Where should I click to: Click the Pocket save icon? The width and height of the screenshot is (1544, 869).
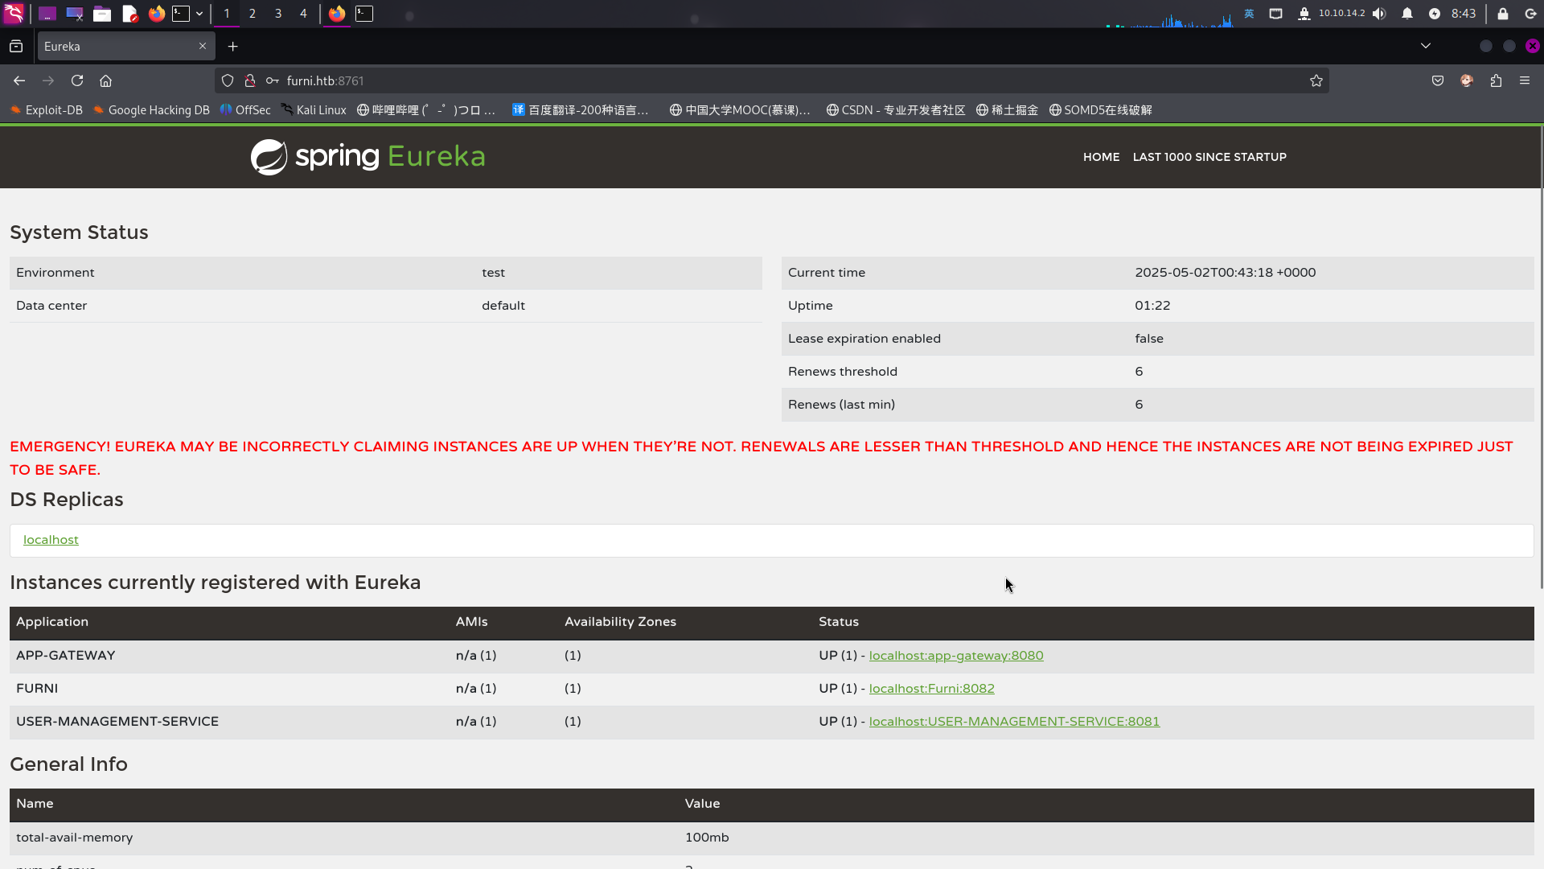point(1438,80)
